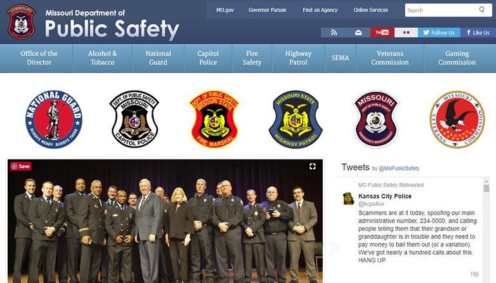The height and width of the screenshot is (283, 496).
Task: Expand the slideshow image to fullscreen
Action: 312,166
